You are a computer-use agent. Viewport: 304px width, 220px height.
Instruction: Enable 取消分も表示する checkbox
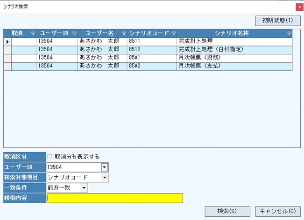(50, 157)
